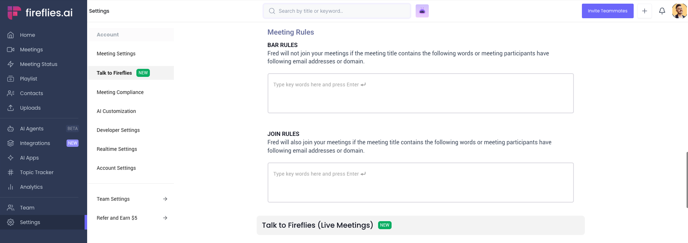Click the Fireflies.ai logo
Screen dimensions: 688x243
[x=40, y=12]
